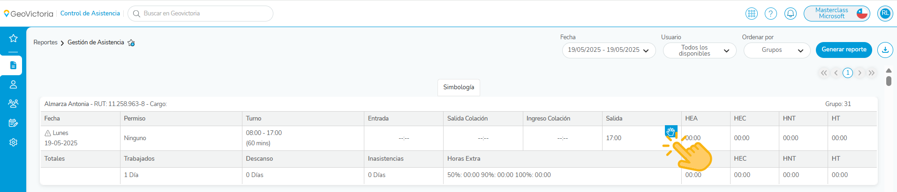The width and height of the screenshot is (897, 192).
Task: Open the reports document sidebar icon
Action: (13, 65)
